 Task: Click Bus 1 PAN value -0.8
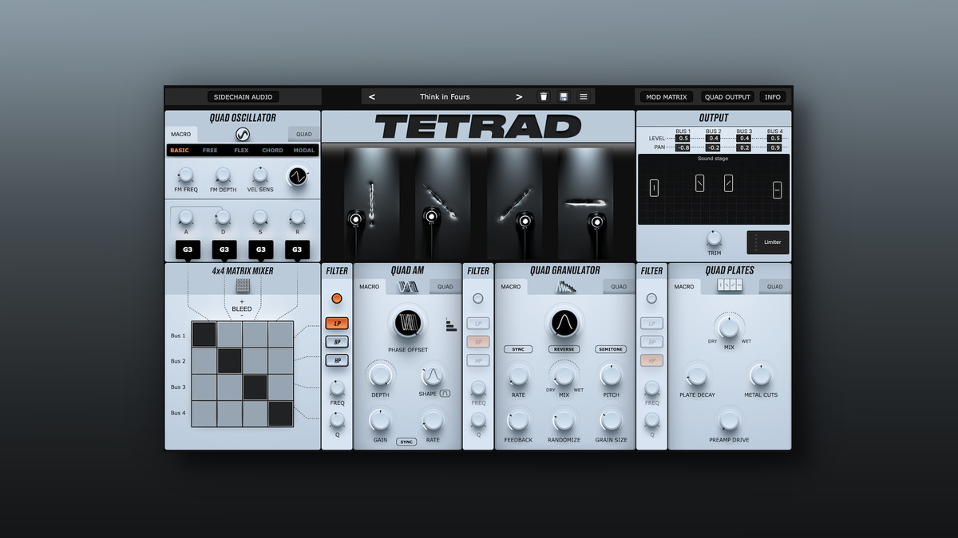[x=683, y=147]
